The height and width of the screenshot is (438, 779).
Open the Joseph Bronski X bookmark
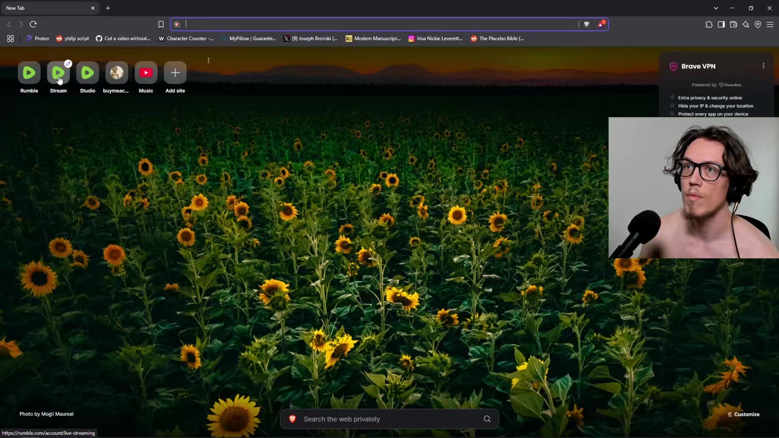[x=310, y=38]
